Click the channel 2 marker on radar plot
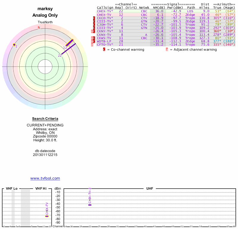238x229 pixels. point(14,45)
